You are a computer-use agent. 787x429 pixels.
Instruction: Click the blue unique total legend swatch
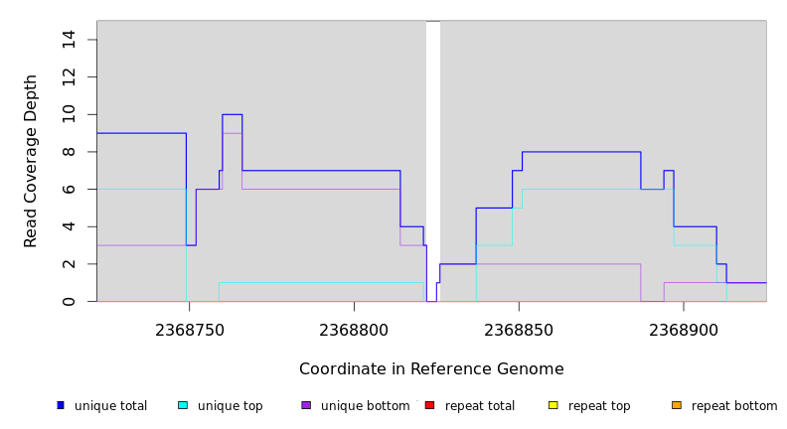(61, 405)
